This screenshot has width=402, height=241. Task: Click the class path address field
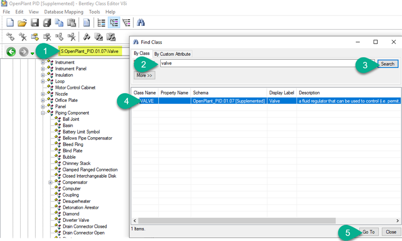click(x=94, y=51)
